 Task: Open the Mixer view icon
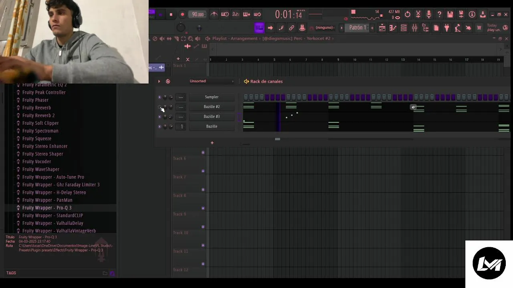(414, 28)
